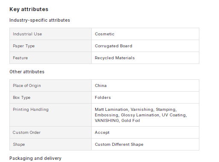Click the Other attributes subheading
This screenshot has height=162, width=219.
tap(27, 72)
